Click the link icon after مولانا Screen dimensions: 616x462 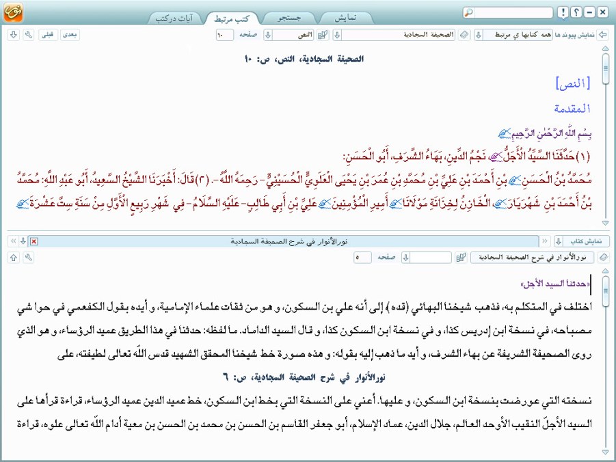pyautogui.click(x=394, y=204)
